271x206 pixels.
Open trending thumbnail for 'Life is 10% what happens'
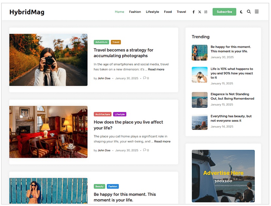(200, 75)
